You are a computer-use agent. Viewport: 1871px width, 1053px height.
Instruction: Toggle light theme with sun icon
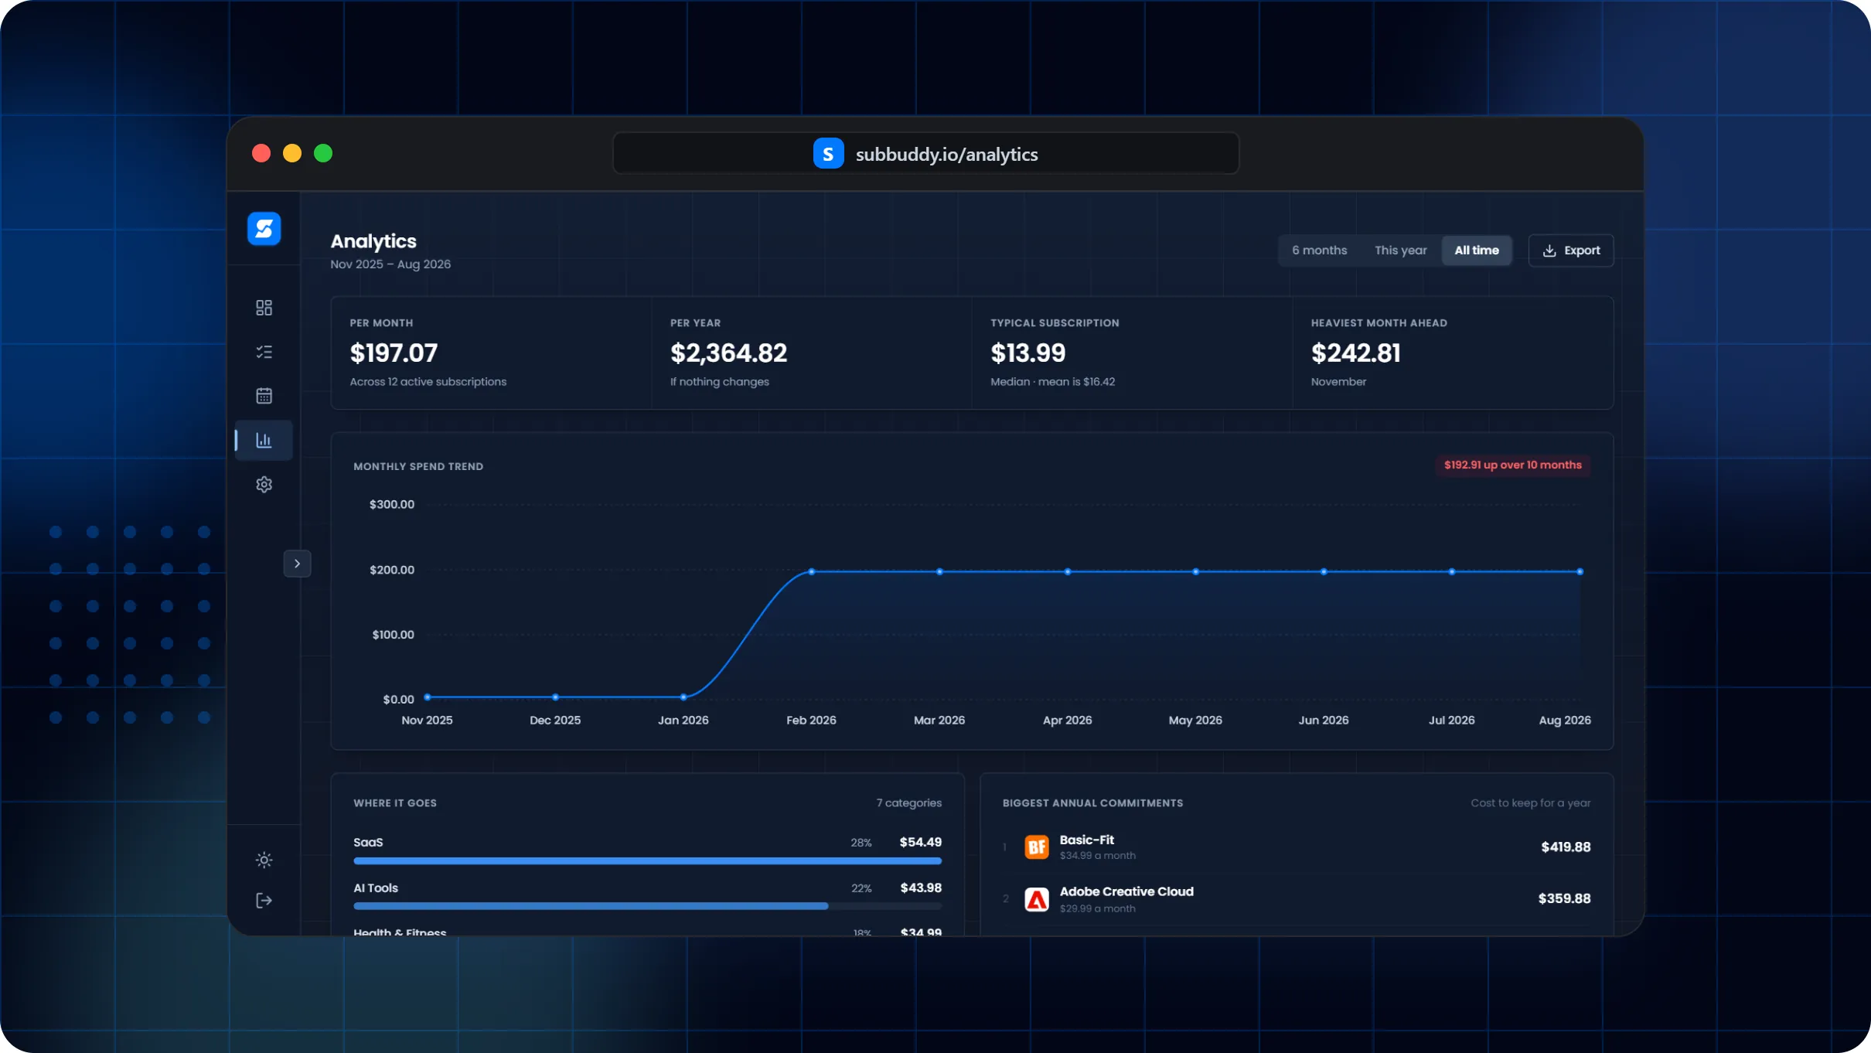click(264, 860)
